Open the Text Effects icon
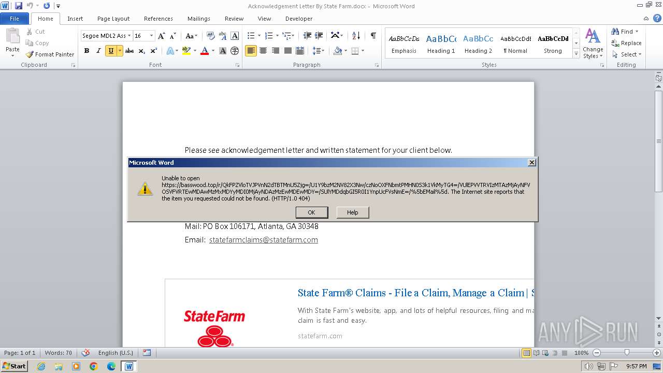Image resolution: width=663 pixels, height=373 pixels. tap(171, 51)
